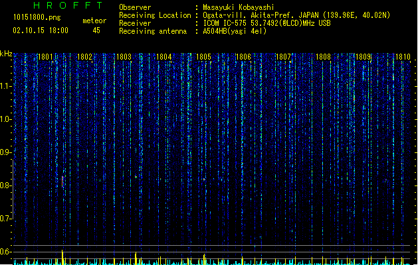The width and height of the screenshot is (418, 265).
Task: Click the 1801 time marker
Action: point(45,57)
